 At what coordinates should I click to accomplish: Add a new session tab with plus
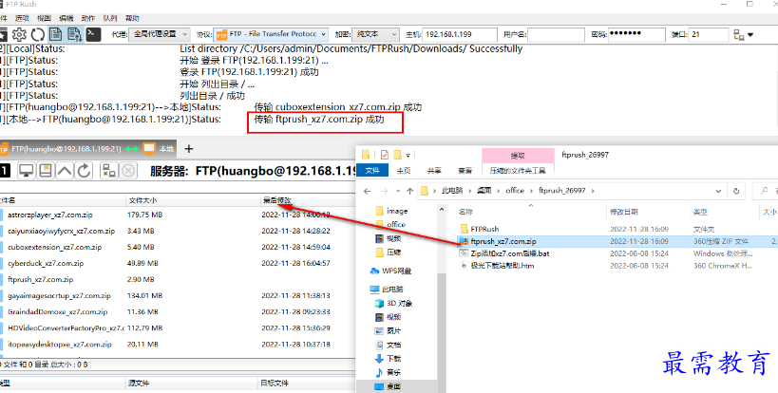[x=188, y=149]
